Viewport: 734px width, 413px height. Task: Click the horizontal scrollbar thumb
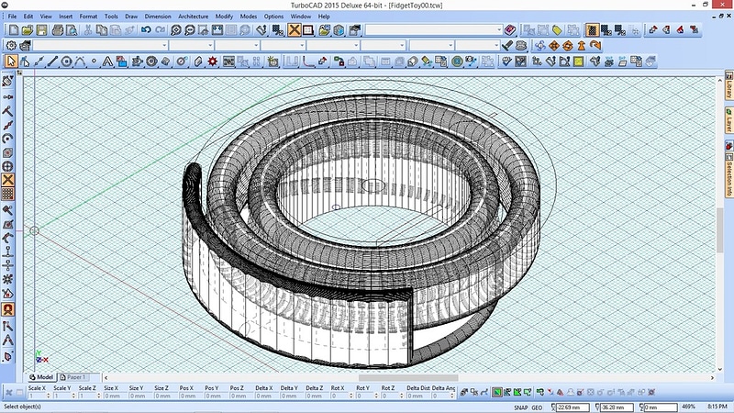[408, 377]
